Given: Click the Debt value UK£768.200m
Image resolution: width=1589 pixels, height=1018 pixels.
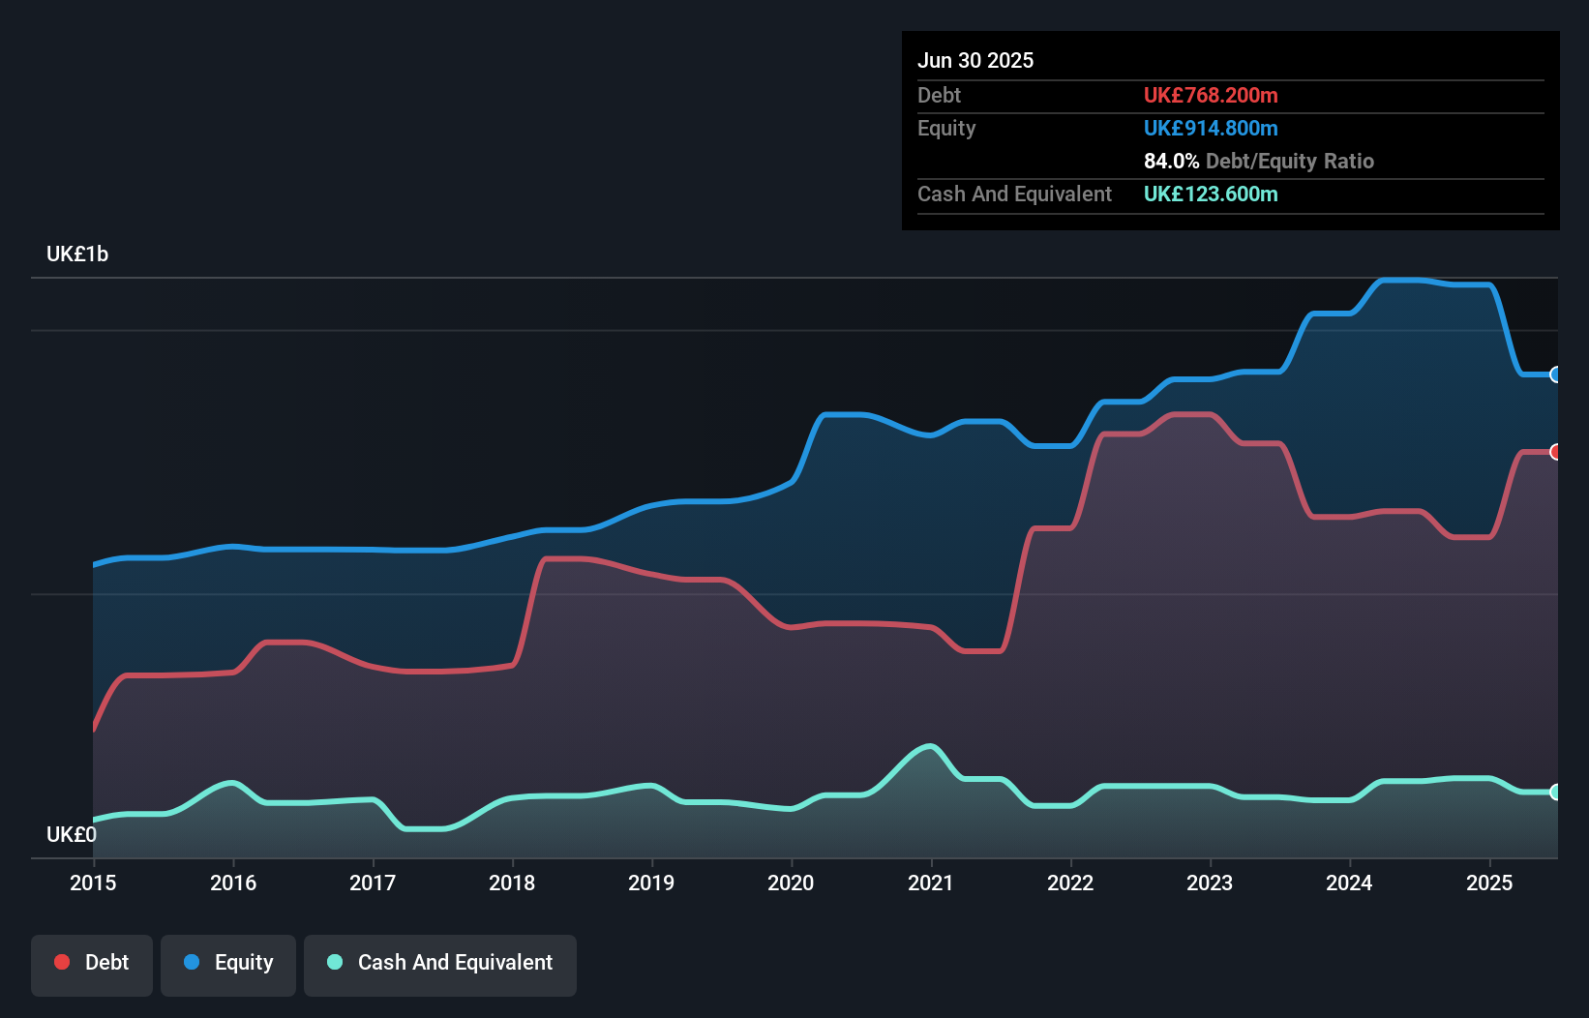Looking at the screenshot, I should pyautogui.click(x=1211, y=95).
